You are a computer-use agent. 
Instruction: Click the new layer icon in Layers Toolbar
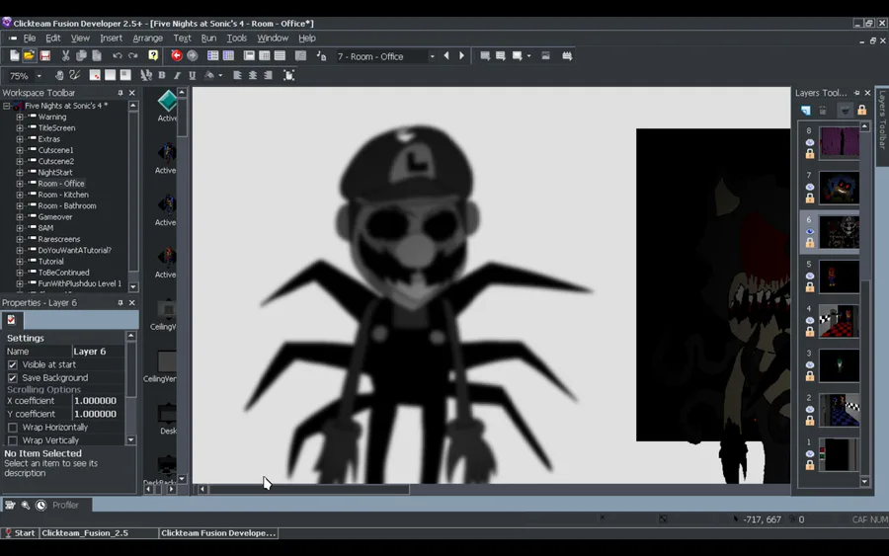pos(806,111)
